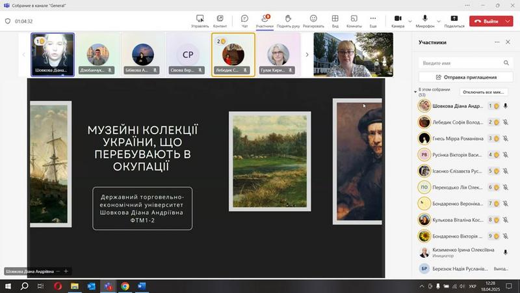The image size is (520, 293).
Task: Toggle mic icon for Лебедик Софія
Action: coord(506,122)
